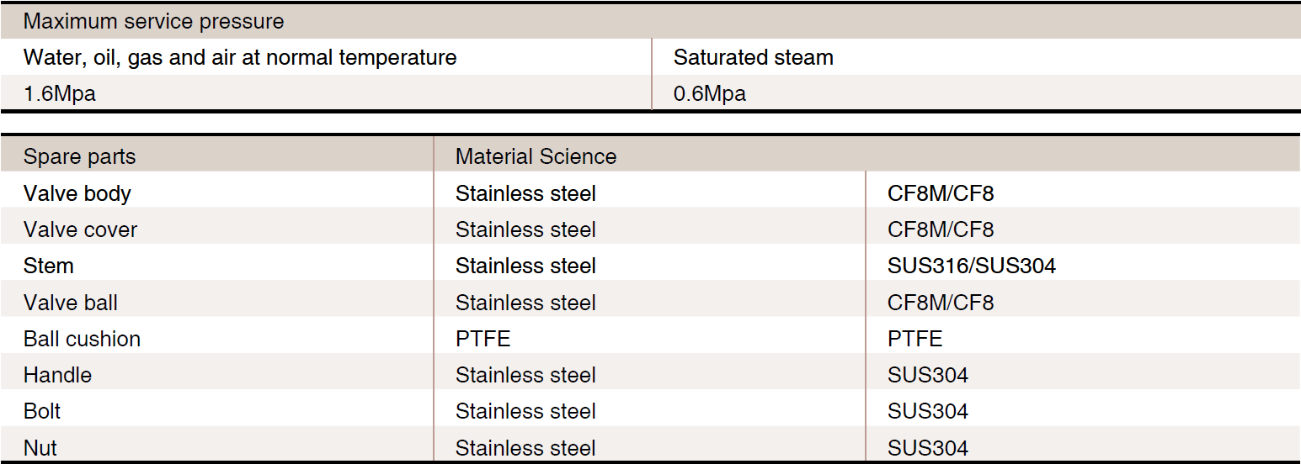Click the Spare parts column header
This screenshot has height=464, width=1301.
pyautogui.click(x=79, y=156)
